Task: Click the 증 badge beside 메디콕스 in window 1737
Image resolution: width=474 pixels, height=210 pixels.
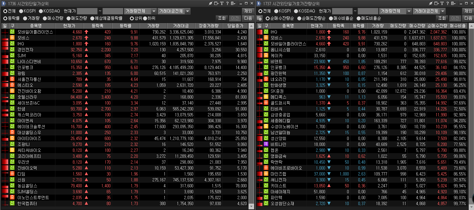Action: [266, 97]
